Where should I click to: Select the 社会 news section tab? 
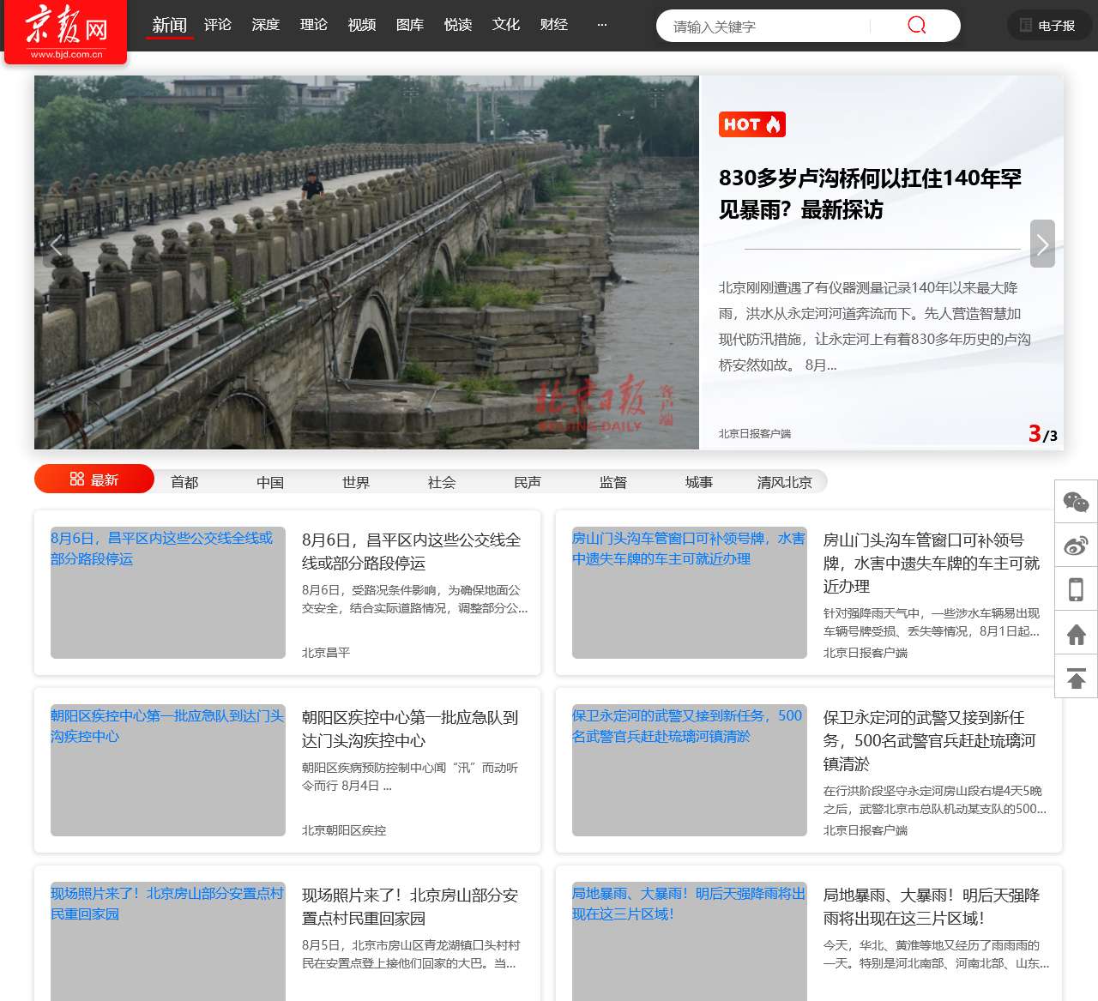(441, 482)
